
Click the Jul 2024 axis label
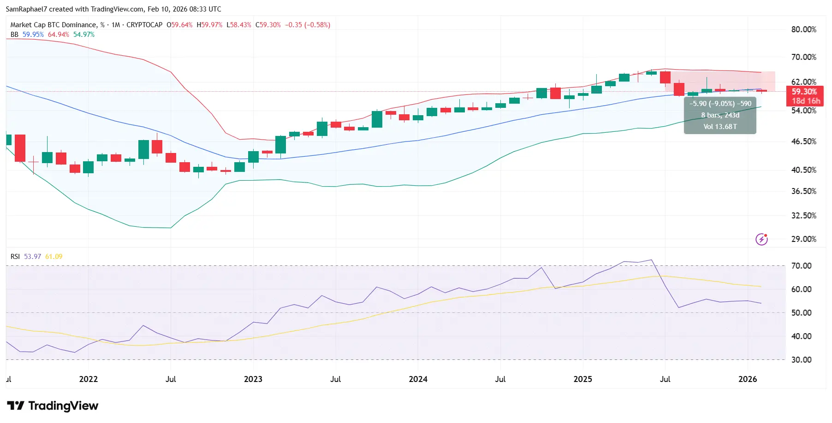500,379
